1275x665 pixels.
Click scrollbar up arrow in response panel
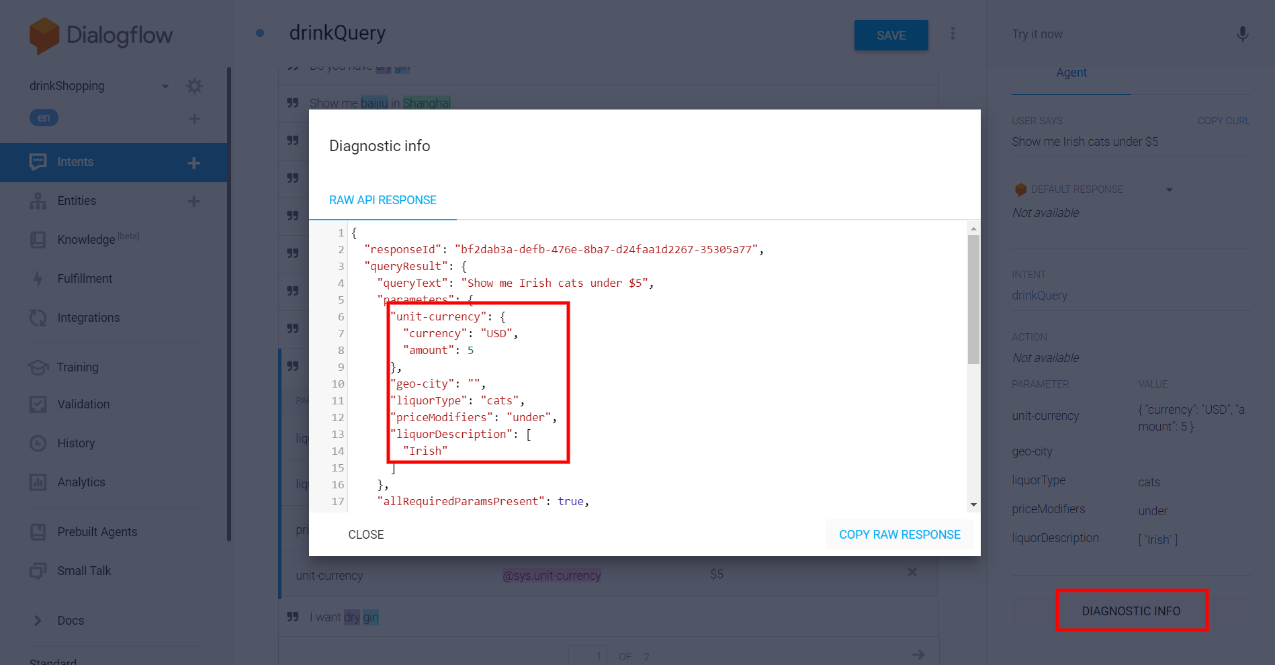click(x=973, y=228)
